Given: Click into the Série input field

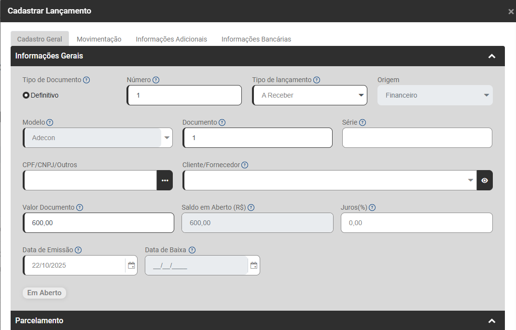Looking at the screenshot, I should click(x=417, y=138).
